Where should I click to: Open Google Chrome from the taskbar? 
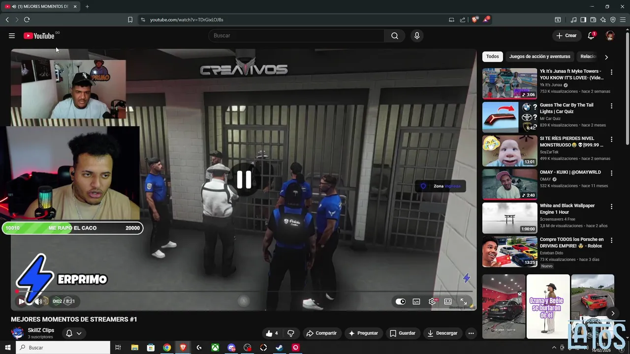(167, 348)
